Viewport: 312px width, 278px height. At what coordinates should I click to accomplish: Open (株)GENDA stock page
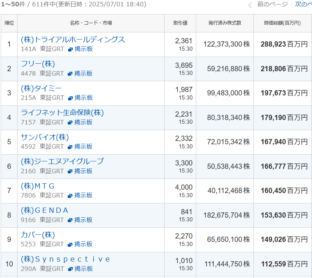pos(44,211)
